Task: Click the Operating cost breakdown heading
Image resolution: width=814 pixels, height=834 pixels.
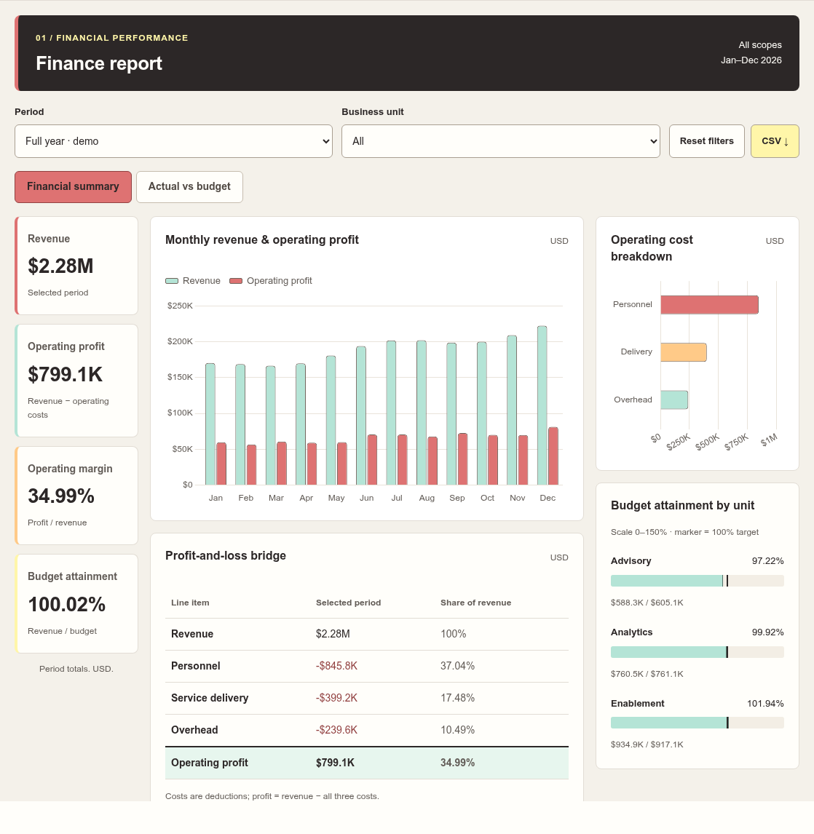Action: click(x=652, y=248)
